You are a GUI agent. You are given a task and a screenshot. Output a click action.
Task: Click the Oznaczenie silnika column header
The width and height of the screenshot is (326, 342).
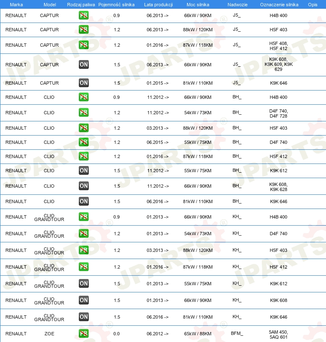point(279,5)
